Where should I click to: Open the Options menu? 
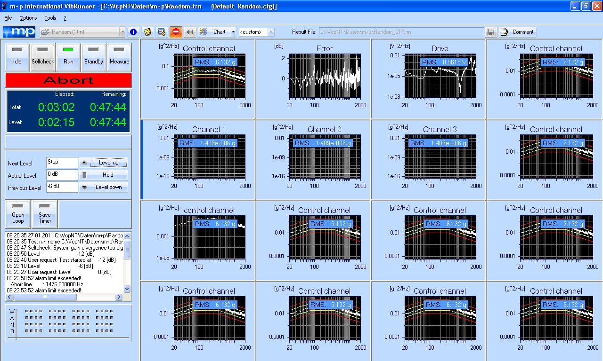[x=28, y=18]
